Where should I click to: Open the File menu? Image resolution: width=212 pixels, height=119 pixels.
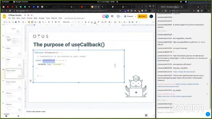click(x=9, y=18)
